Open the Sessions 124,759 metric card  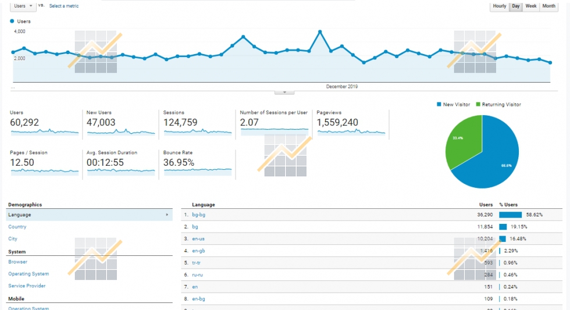pyautogui.click(x=197, y=123)
